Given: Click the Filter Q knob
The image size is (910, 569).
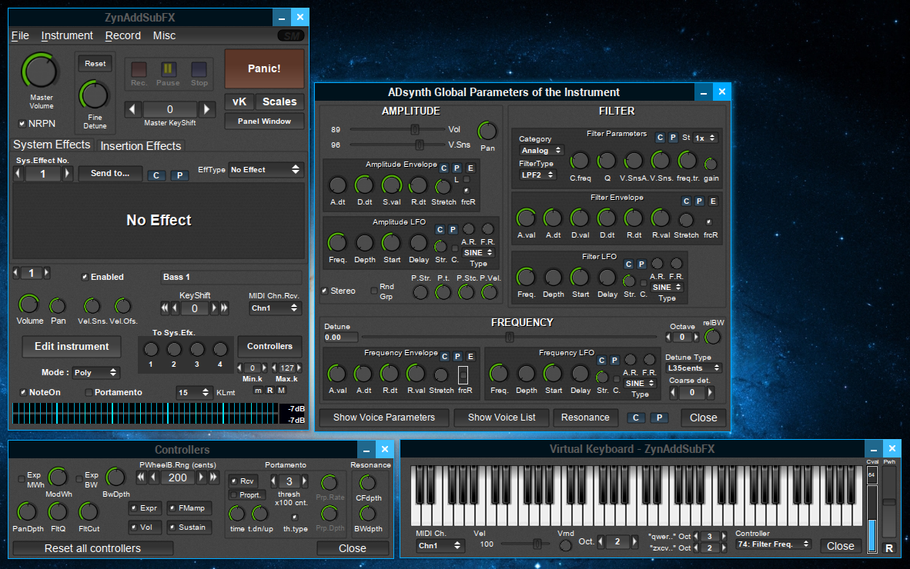Looking at the screenshot, I should 607,161.
